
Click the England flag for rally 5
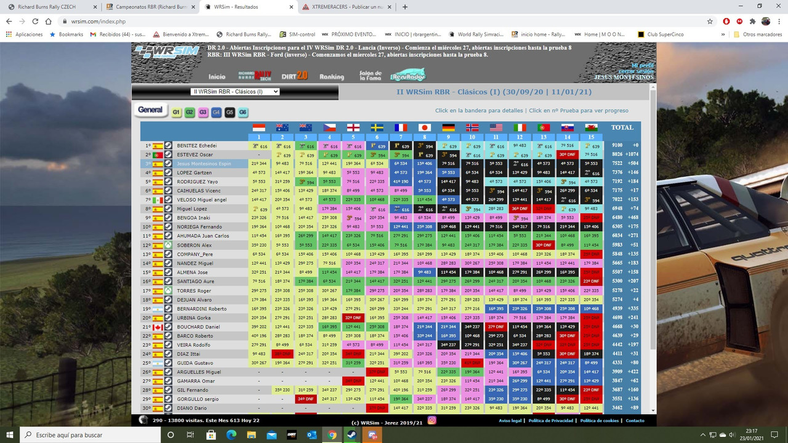[353, 127]
